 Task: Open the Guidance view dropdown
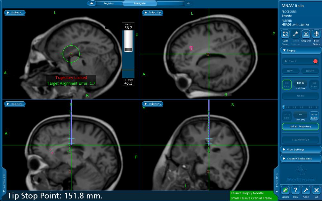point(15,12)
